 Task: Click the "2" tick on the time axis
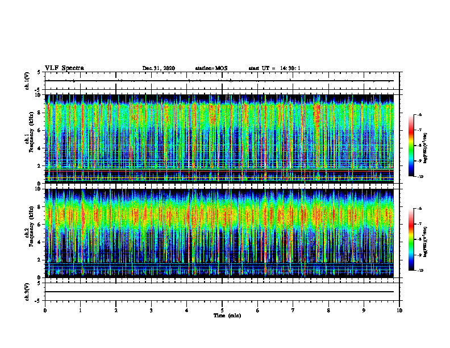tap(116, 310)
